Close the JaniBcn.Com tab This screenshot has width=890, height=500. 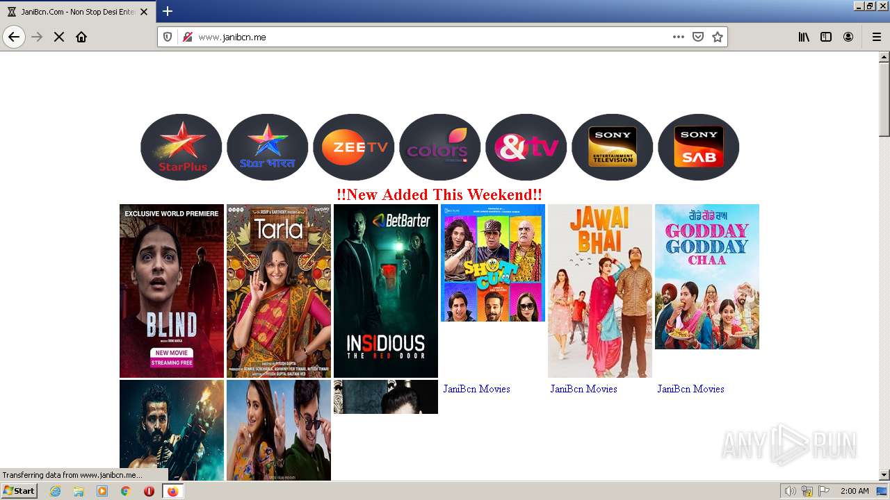click(x=144, y=12)
